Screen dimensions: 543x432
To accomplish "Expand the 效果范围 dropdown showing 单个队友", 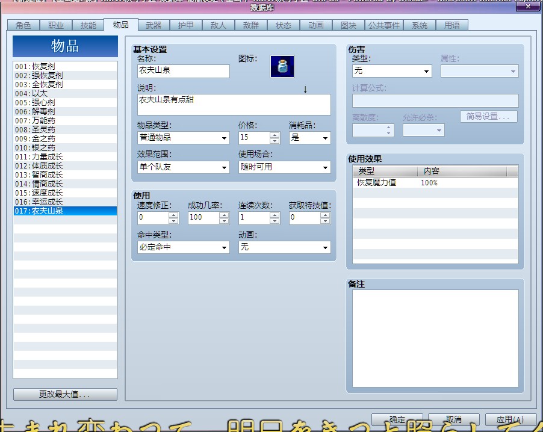I will tap(223, 167).
